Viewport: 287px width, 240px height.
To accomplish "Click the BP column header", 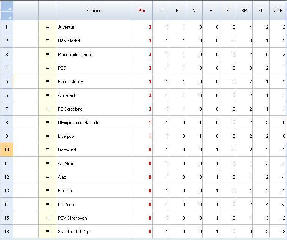I will (244, 11).
